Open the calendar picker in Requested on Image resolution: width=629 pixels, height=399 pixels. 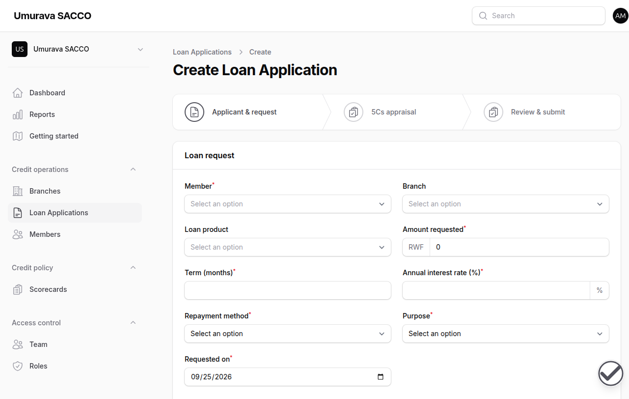tap(381, 377)
